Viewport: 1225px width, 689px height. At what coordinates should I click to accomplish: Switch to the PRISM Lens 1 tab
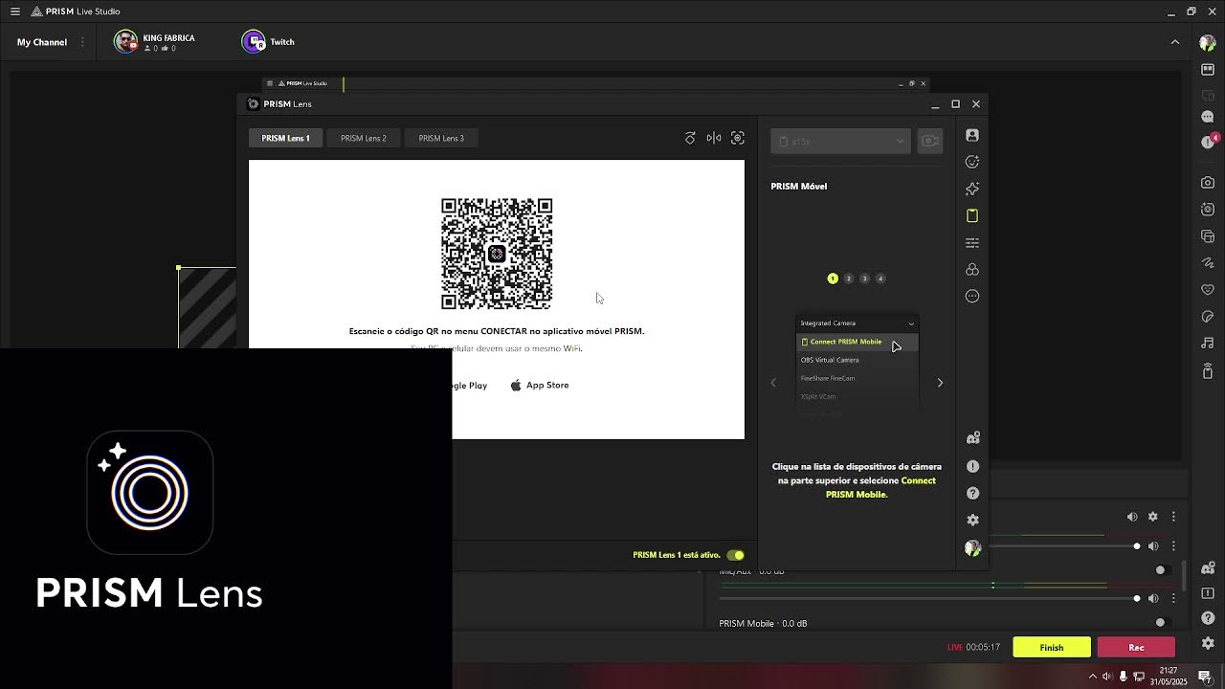(285, 138)
